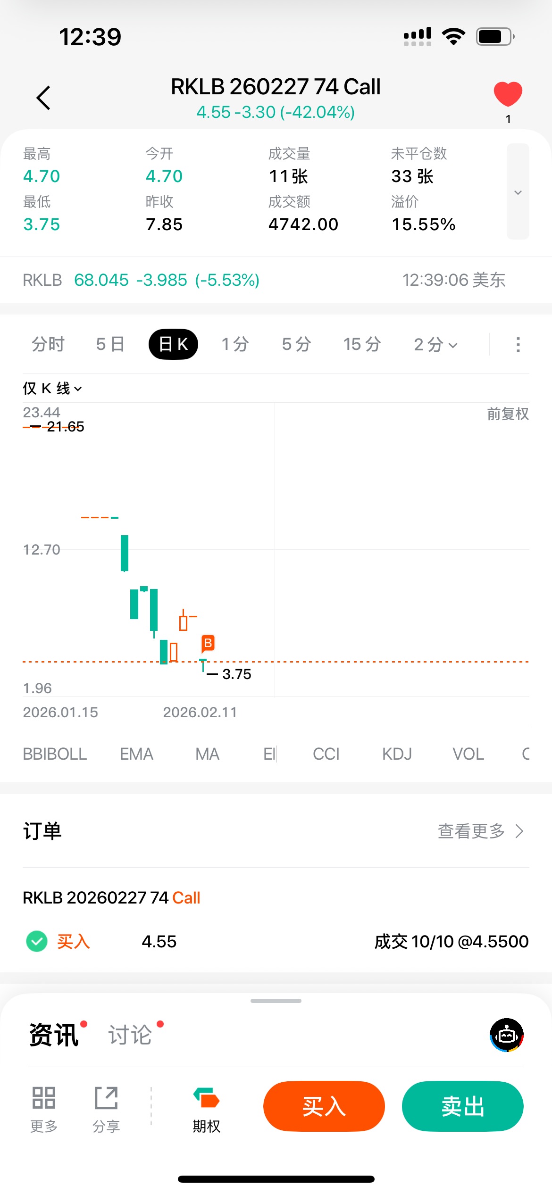Open 查看更多 orders link
Screen dimensions: 552x1194
click(480, 831)
